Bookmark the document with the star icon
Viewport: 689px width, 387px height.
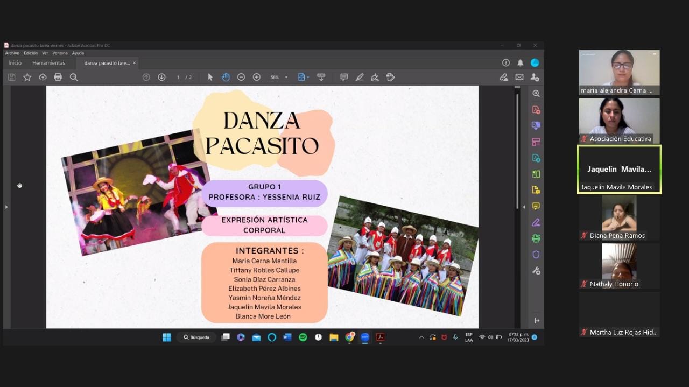pos(27,77)
